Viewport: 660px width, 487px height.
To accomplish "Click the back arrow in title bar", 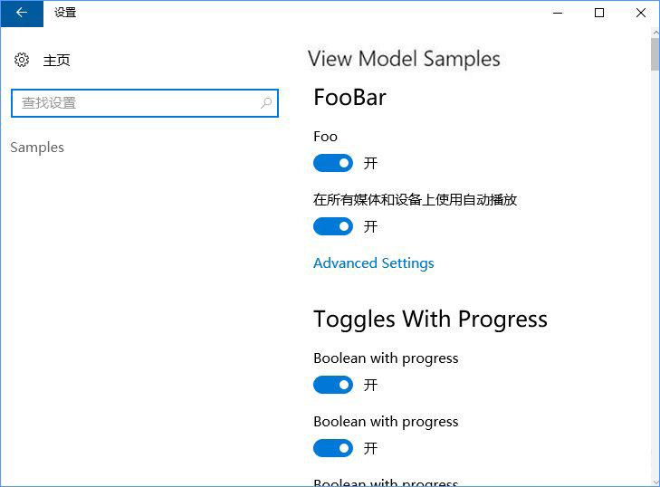I will pyautogui.click(x=22, y=13).
